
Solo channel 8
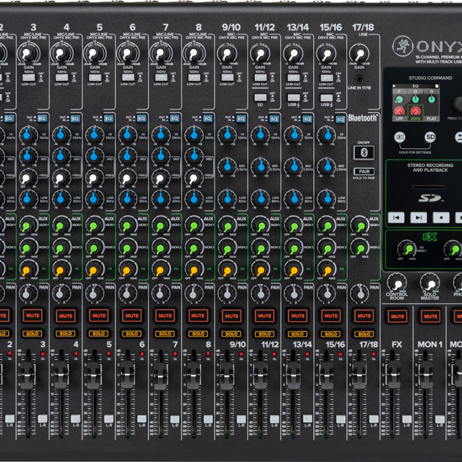[x=198, y=334]
